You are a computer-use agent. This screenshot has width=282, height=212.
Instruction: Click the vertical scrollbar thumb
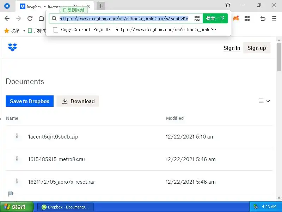[279, 57]
